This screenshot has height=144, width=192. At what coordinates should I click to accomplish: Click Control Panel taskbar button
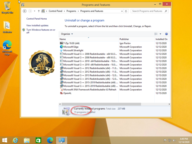point(61,140)
